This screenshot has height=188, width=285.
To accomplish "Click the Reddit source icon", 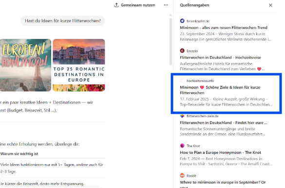I will [182, 176].
